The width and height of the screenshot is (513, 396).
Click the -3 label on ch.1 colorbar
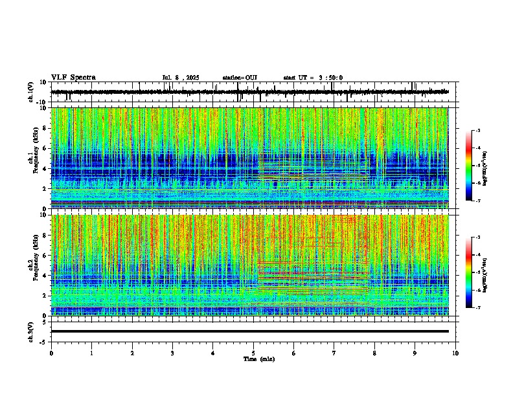(x=477, y=131)
